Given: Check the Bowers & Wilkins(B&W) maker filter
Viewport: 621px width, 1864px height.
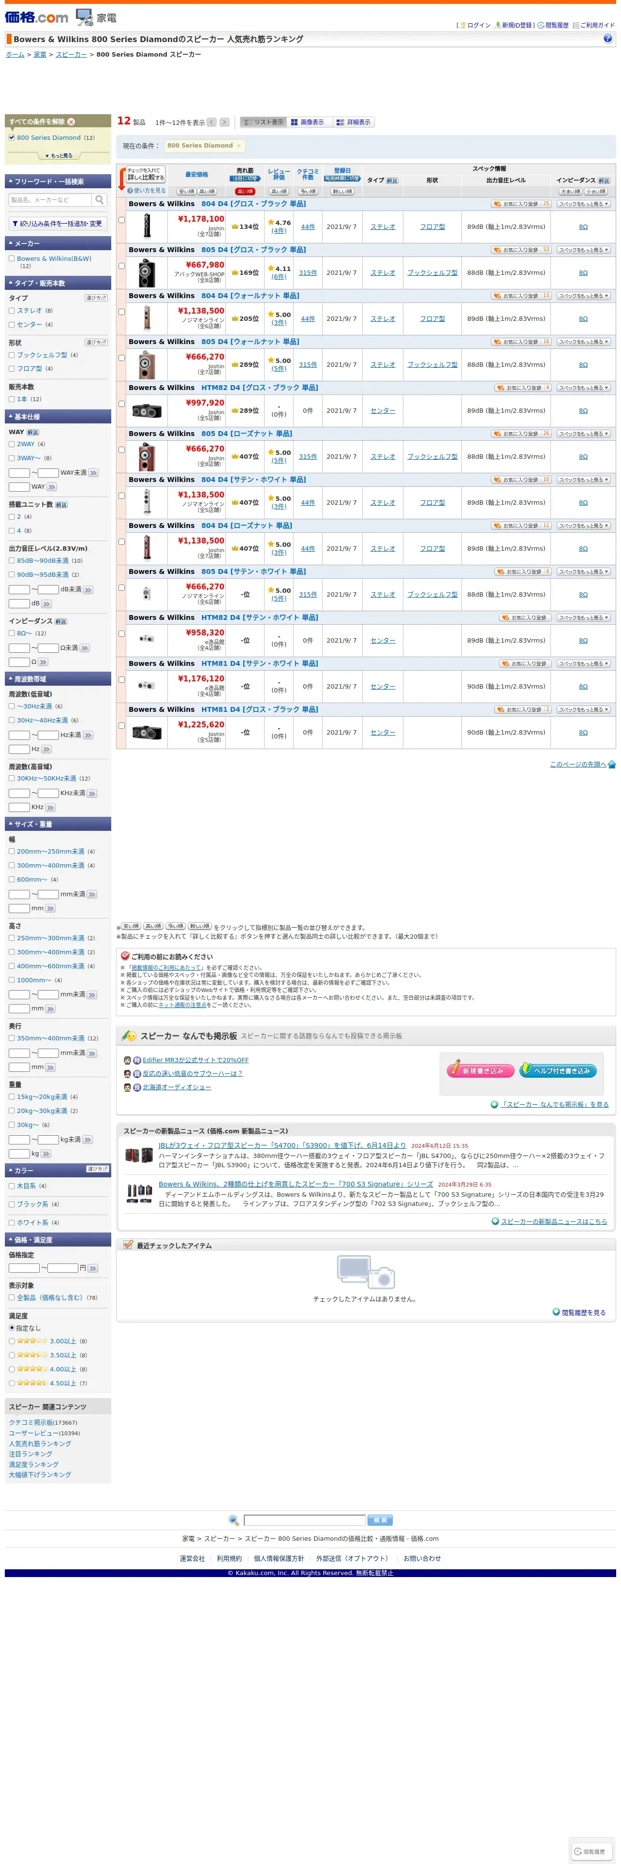Looking at the screenshot, I should pos(12,258).
